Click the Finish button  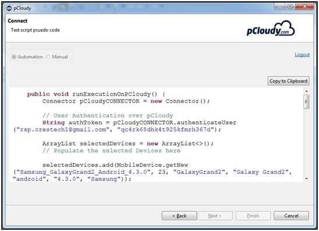point(253,215)
